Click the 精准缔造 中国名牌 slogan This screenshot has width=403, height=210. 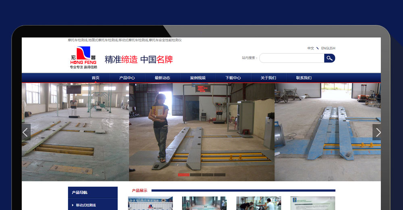[x=139, y=59]
